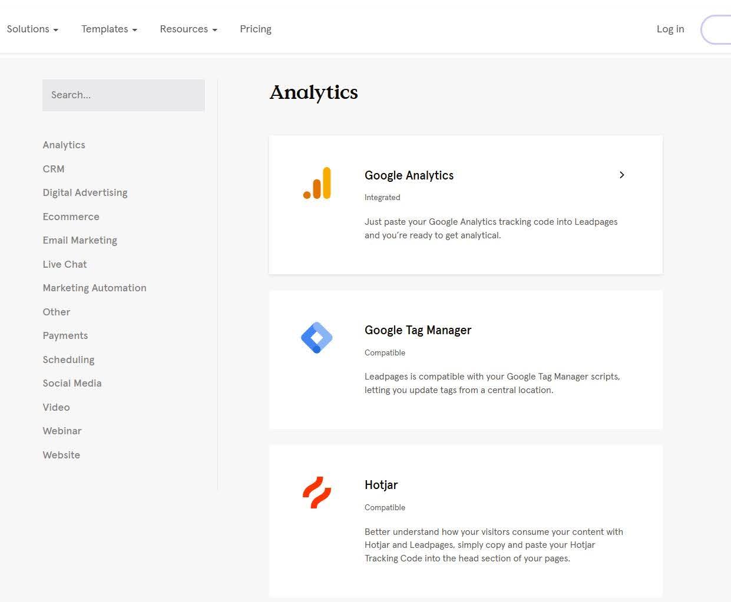
Task: Expand the Solutions dropdown menu
Action: (x=32, y=29)
